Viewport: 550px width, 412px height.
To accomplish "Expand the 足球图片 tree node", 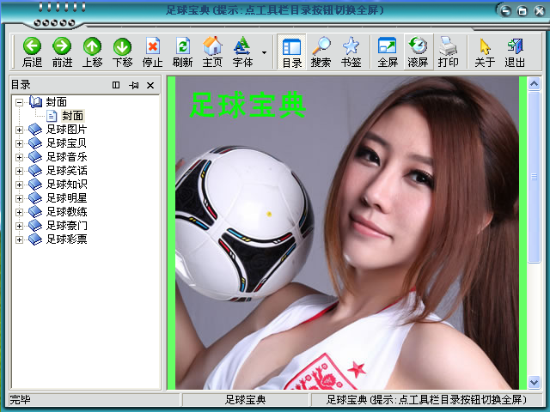I will pos(19,130).
